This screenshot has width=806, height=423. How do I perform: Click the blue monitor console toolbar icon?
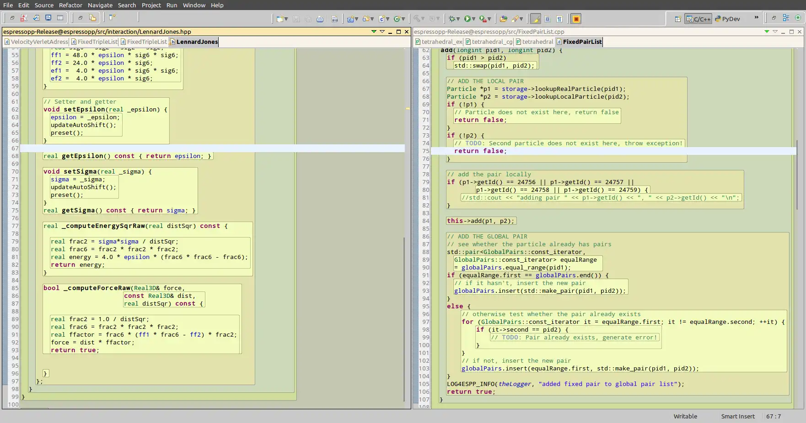pyautogui.click(x=48, y=18)
